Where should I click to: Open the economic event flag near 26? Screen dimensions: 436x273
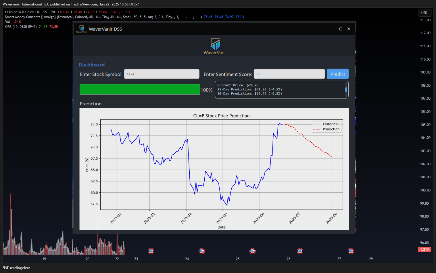[x=300, y=251]
